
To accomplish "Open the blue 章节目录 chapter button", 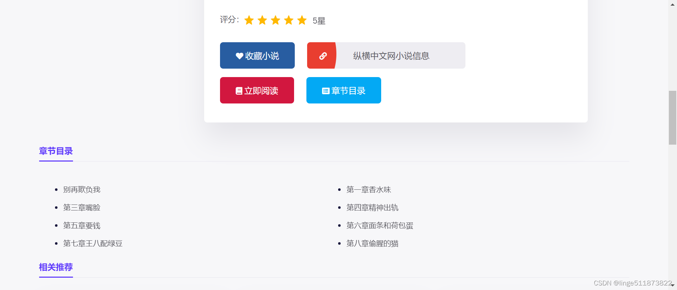I will pyautogui.click(x=343, y=90).
